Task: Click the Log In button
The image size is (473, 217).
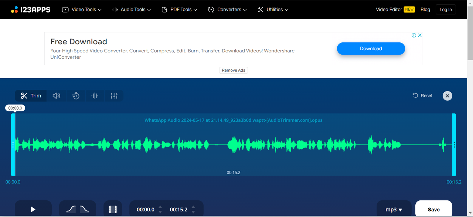Action: tap(446, 10)
